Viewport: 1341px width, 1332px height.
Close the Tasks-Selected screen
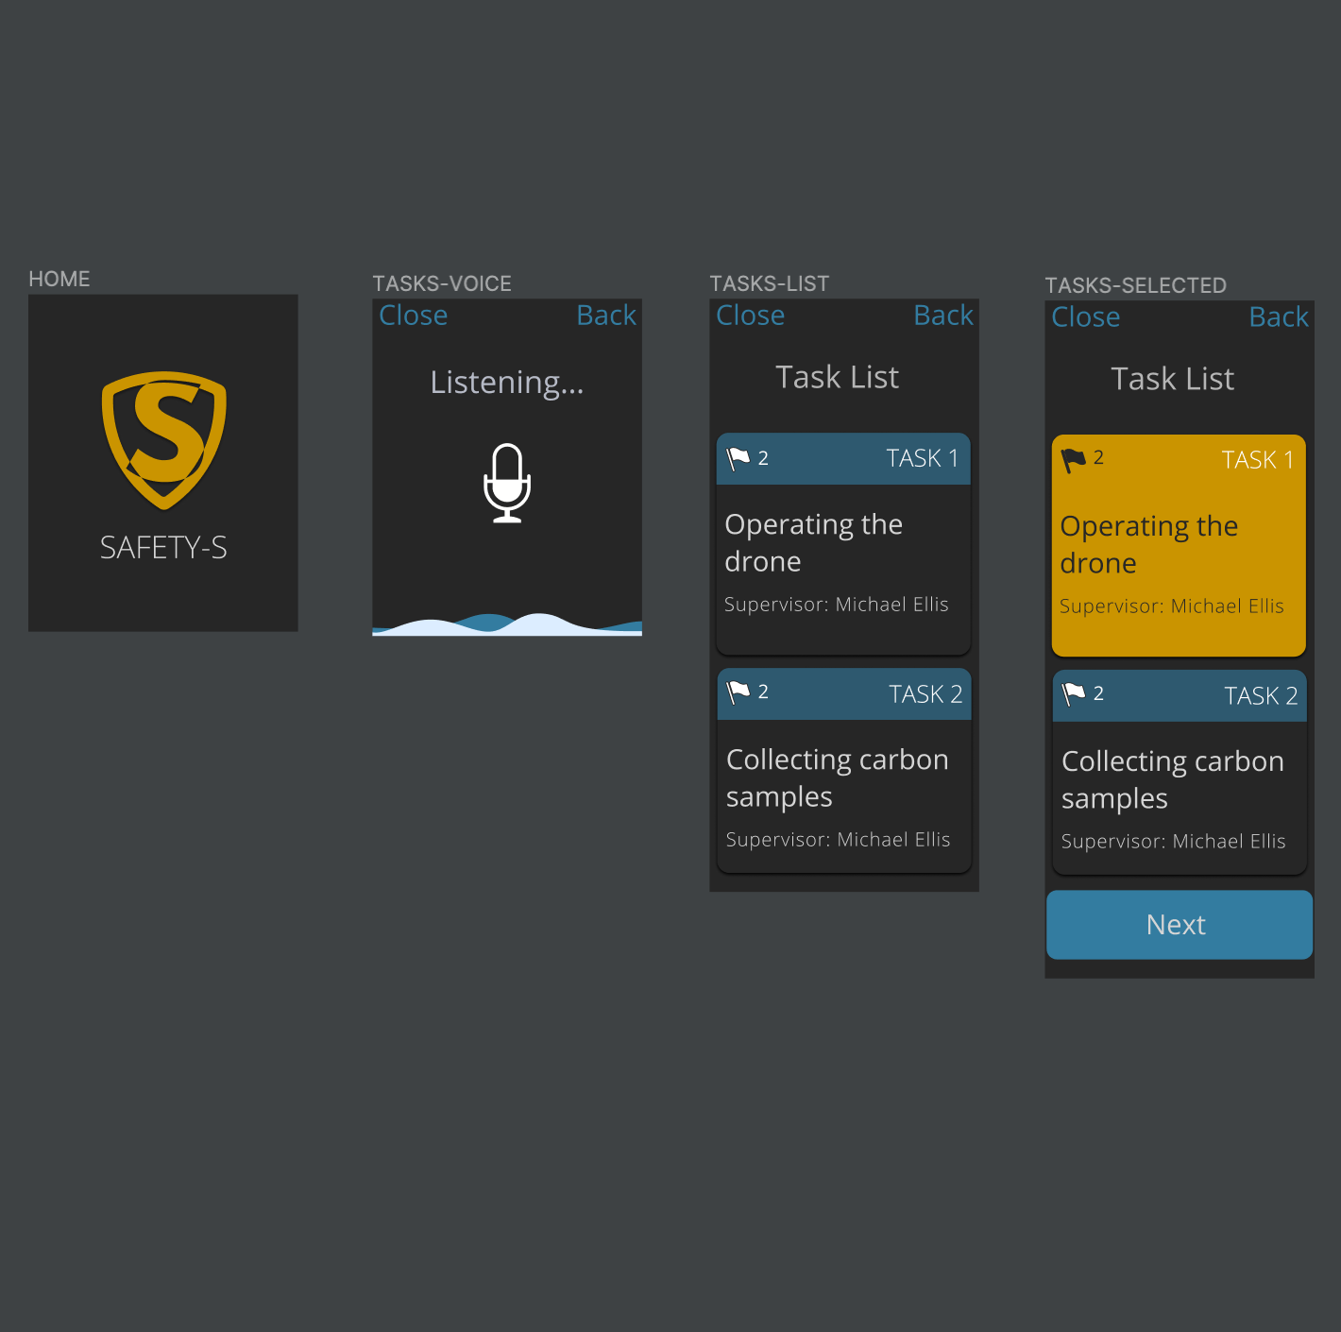click(1086, 317)
